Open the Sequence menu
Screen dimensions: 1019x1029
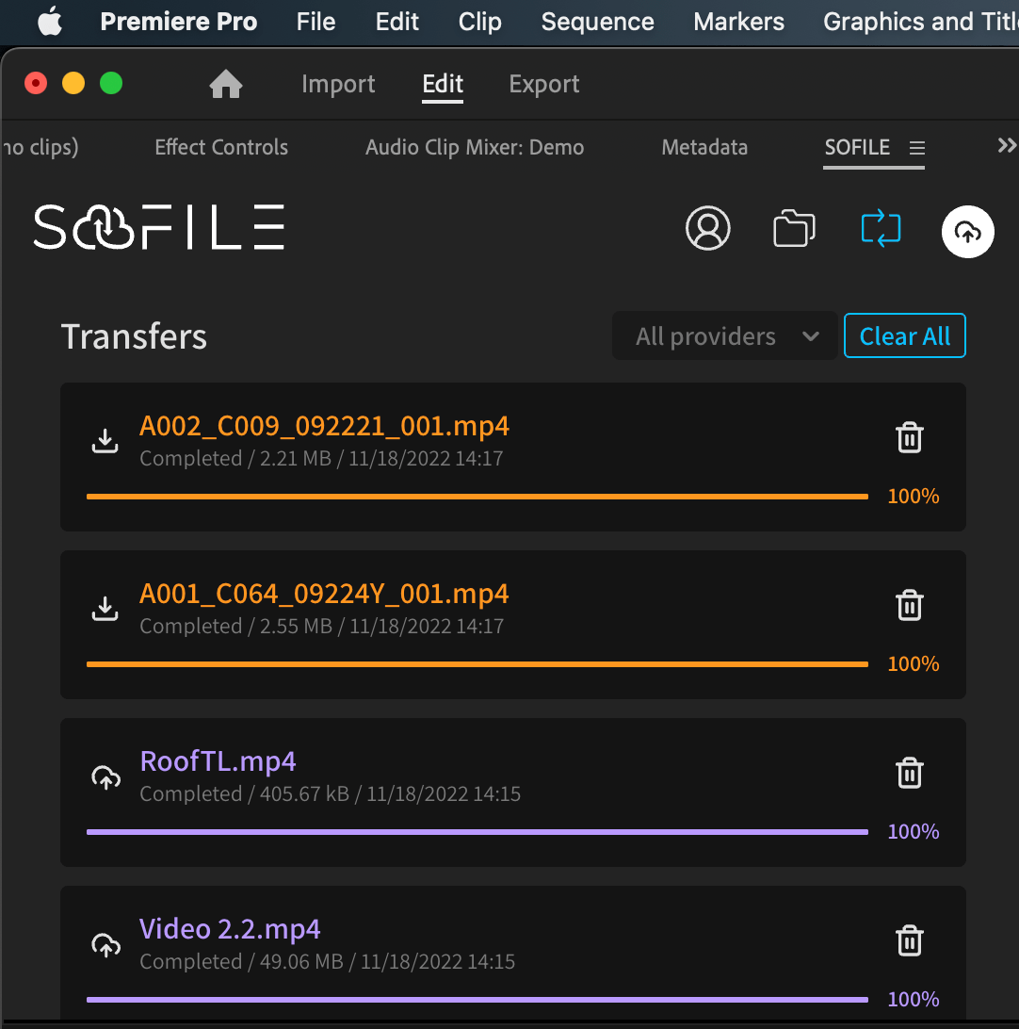[597, 22]
